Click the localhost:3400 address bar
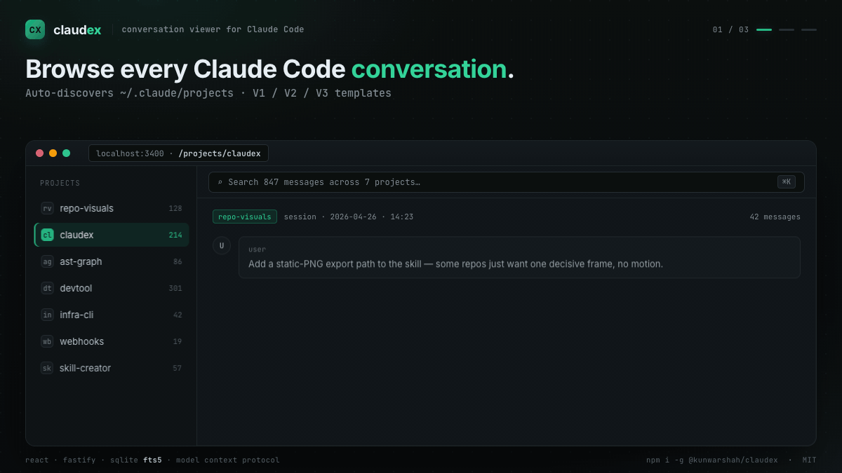This screenshot has height=473, width=842. [x=178, y=153]
